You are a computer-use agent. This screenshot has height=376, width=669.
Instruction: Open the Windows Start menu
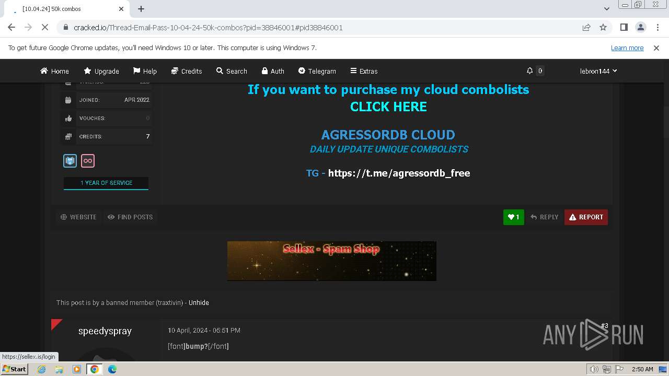(14, 369)
